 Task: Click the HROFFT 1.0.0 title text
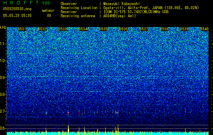26,3
